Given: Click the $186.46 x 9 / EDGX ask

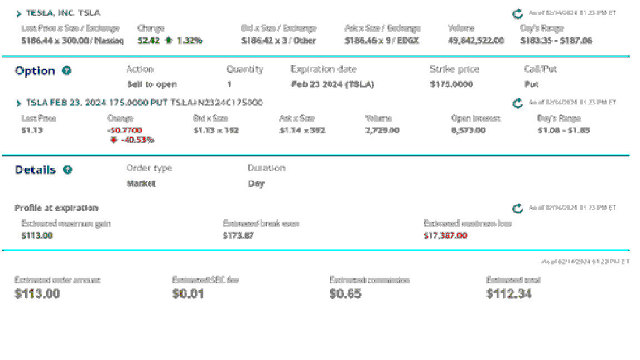Looking at the screenshot, I should [382, 41].
